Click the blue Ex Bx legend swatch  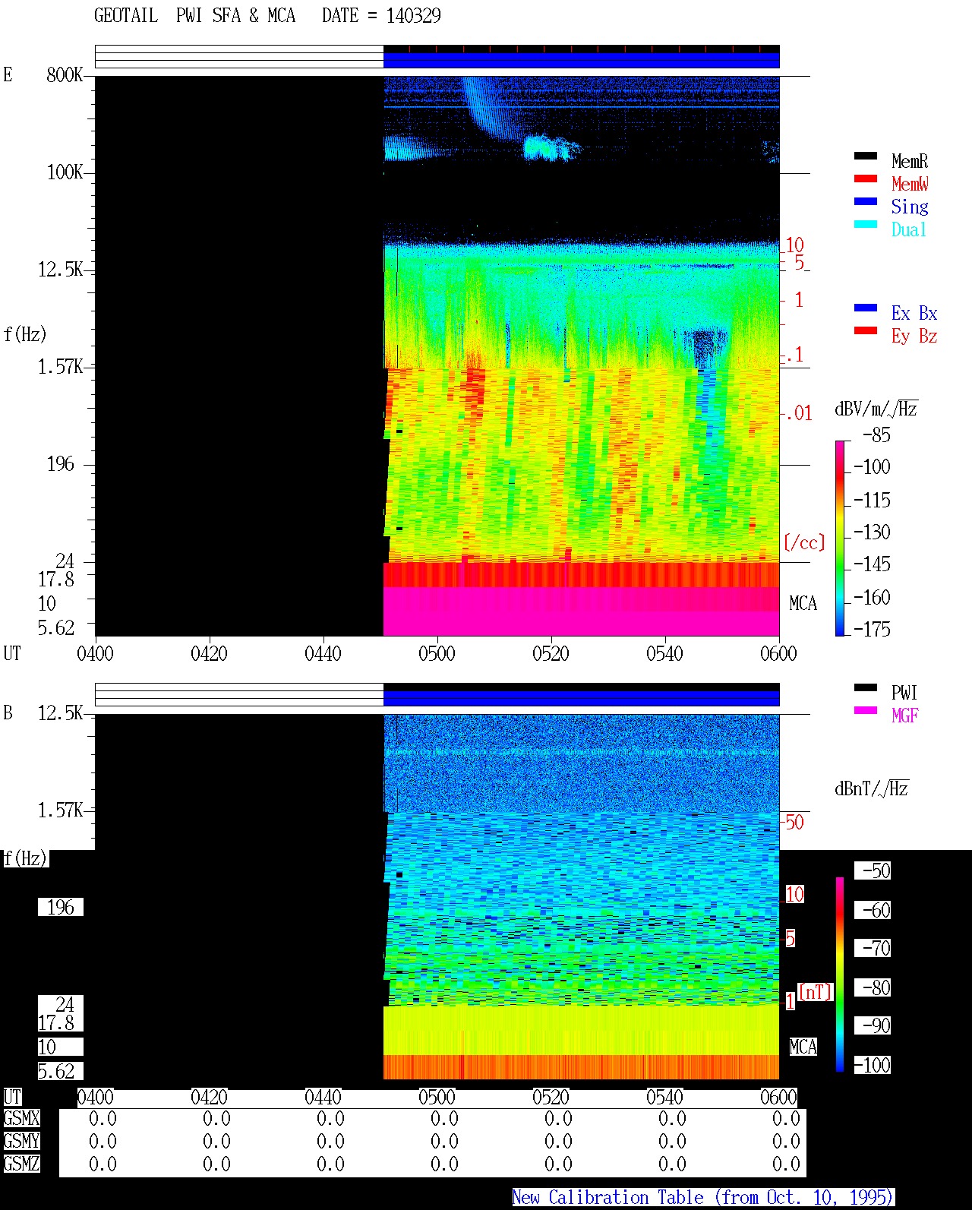pos(866,308)
